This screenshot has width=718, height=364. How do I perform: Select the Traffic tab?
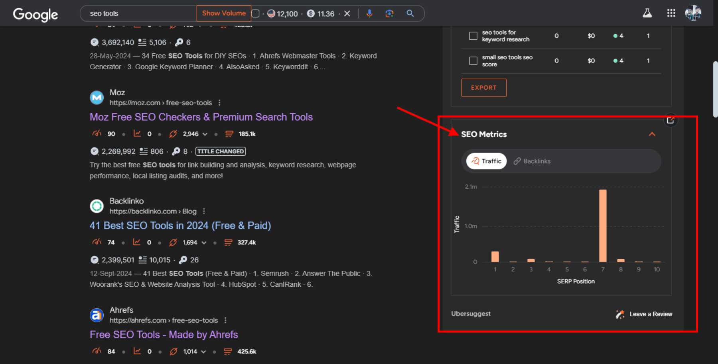[487, 161]
